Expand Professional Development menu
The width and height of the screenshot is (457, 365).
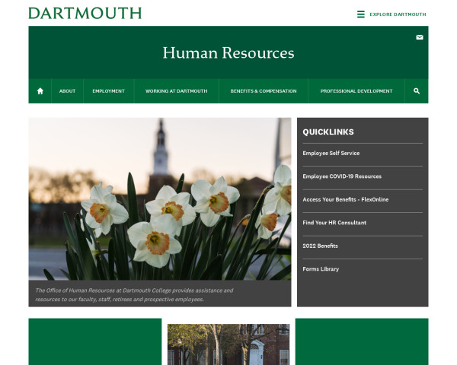point(356,91)
